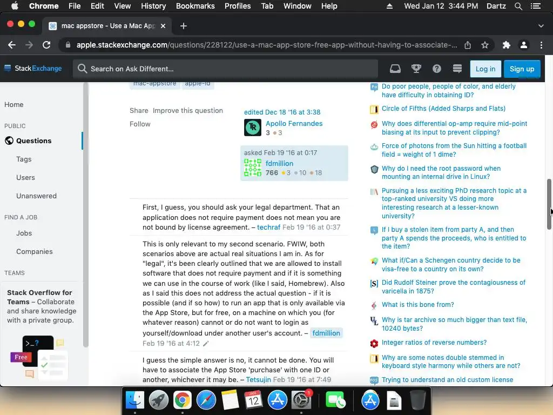Viewport: 553px width, 415px height.
Task: Open Did Rudolf Steiner prove contagiousness link
Action: click(454, 286)
